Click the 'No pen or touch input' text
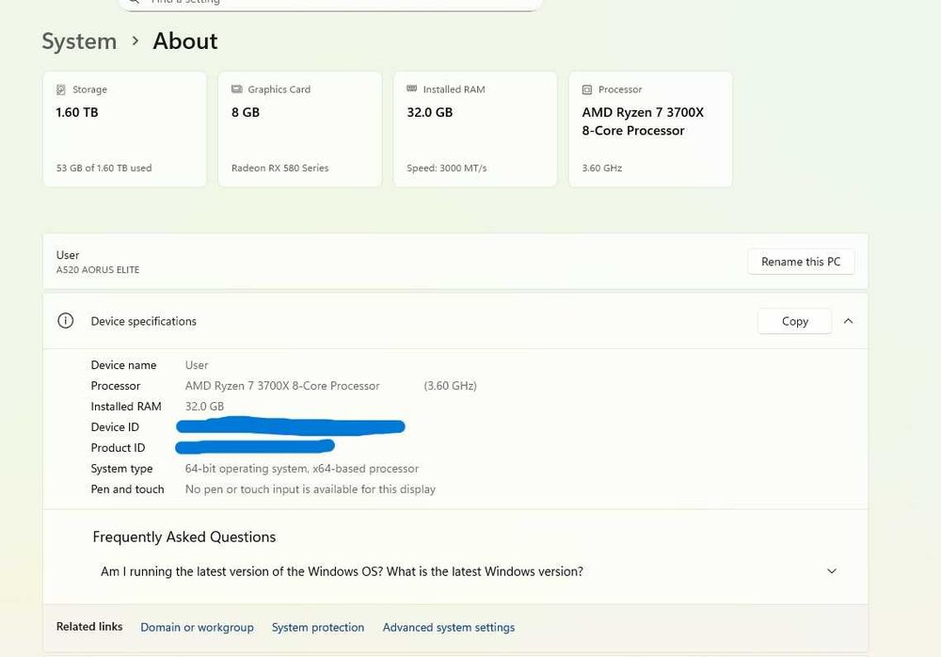The image size is (941, 657). [311, 489]
